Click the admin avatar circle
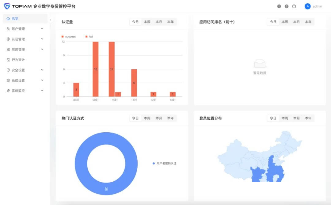This screenshot has width=331, height=205. pyautogui.click(x=308, y=6)
